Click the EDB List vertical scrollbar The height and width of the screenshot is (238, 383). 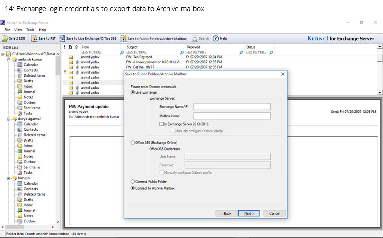(x=58, y=137)
